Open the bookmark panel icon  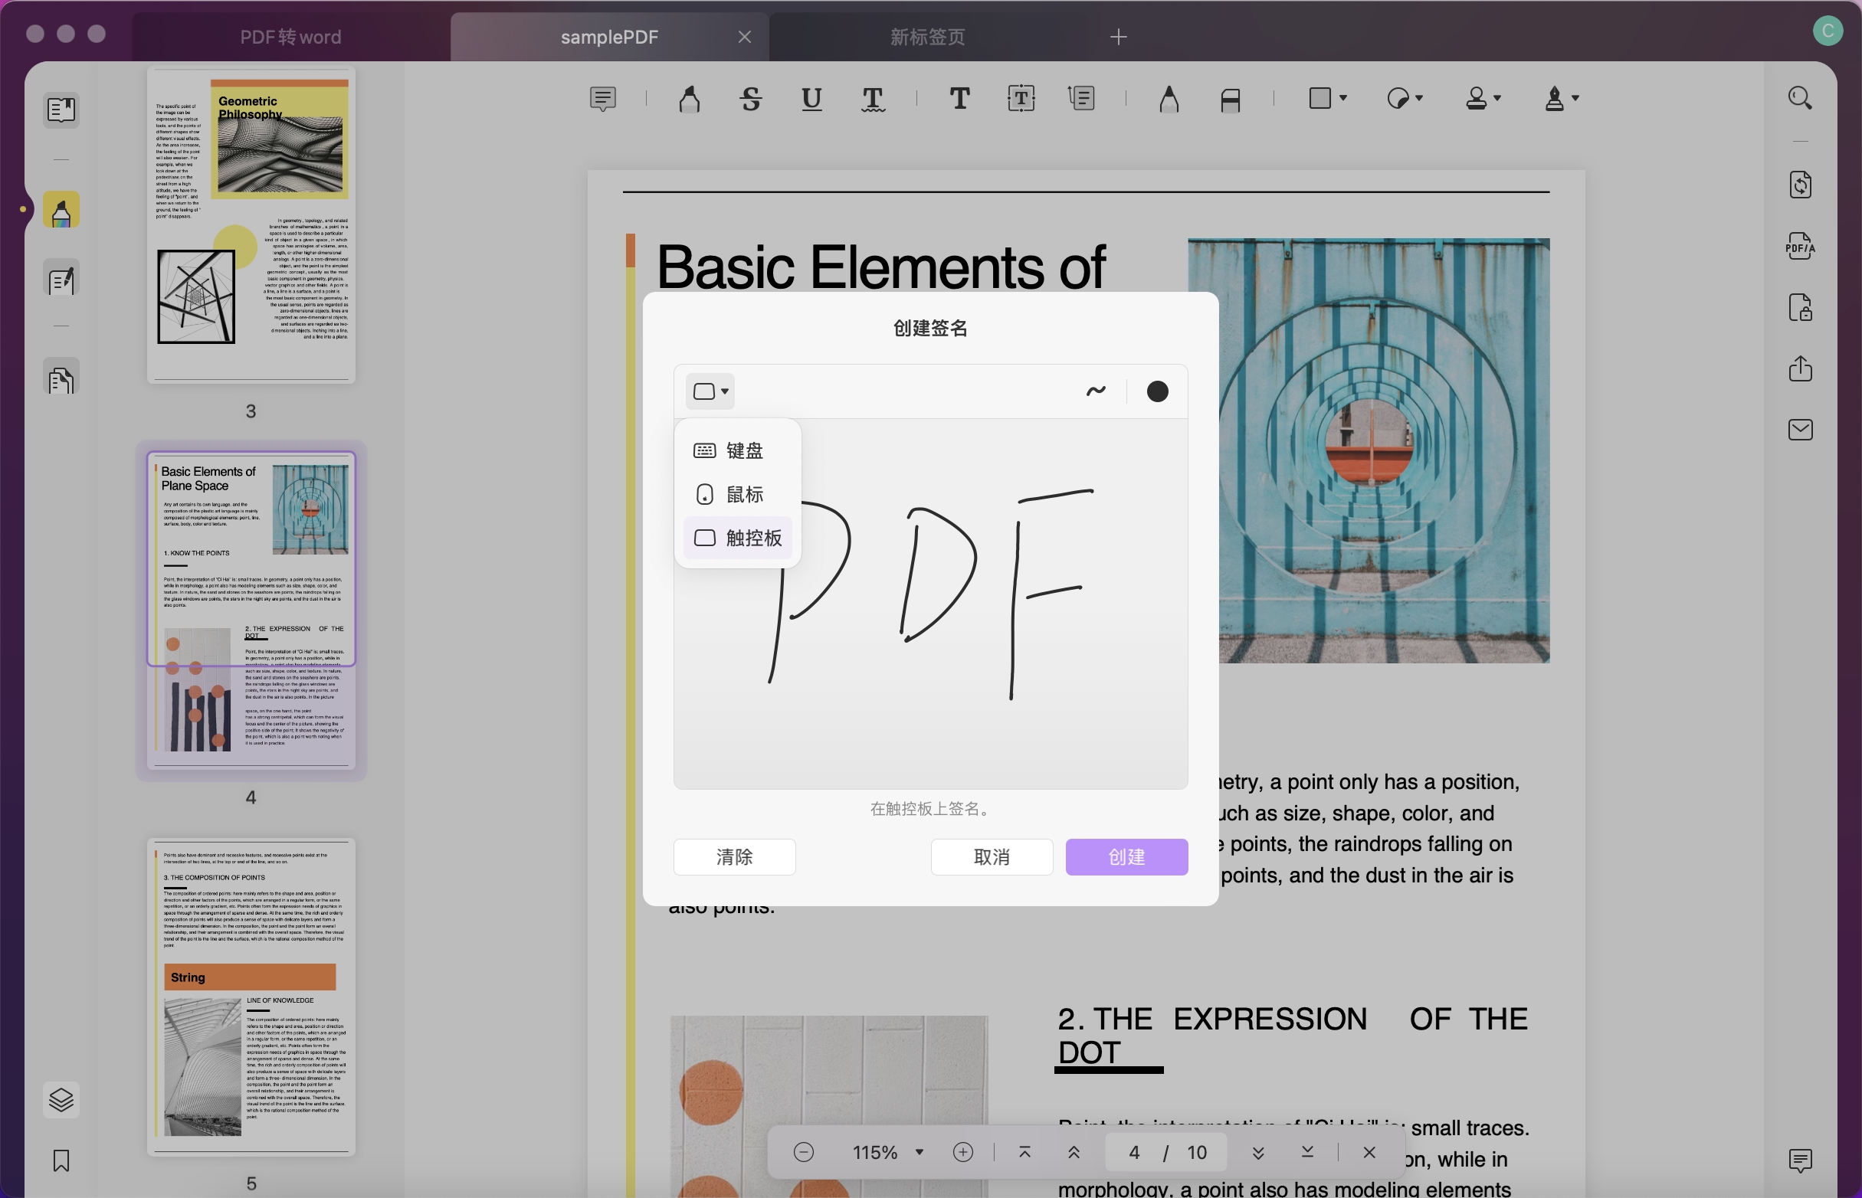point(61,1161)
